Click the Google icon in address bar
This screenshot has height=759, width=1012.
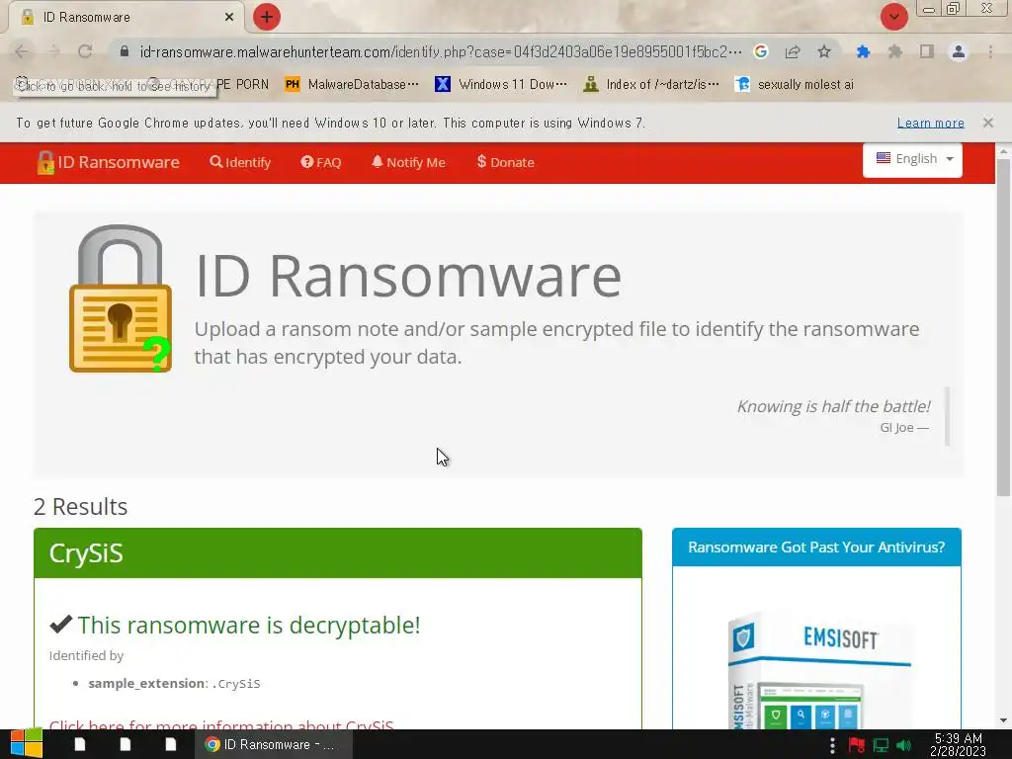click(761, 51)
